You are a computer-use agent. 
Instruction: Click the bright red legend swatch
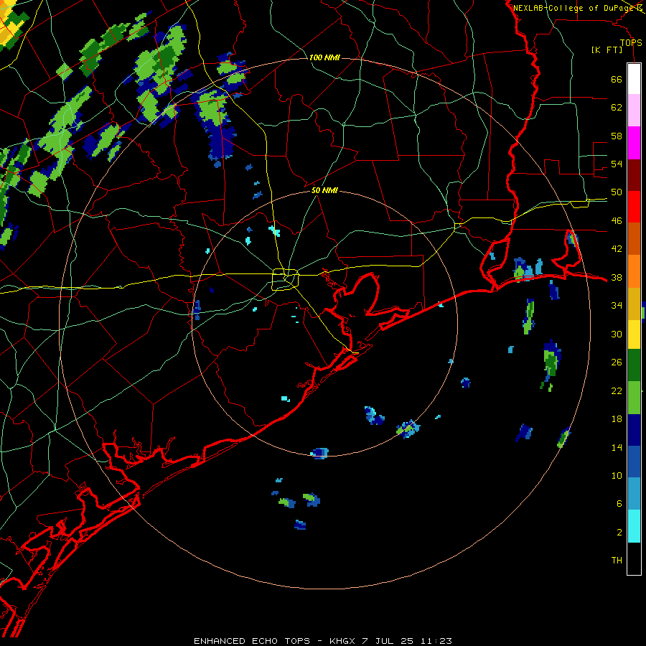point(634,207)
